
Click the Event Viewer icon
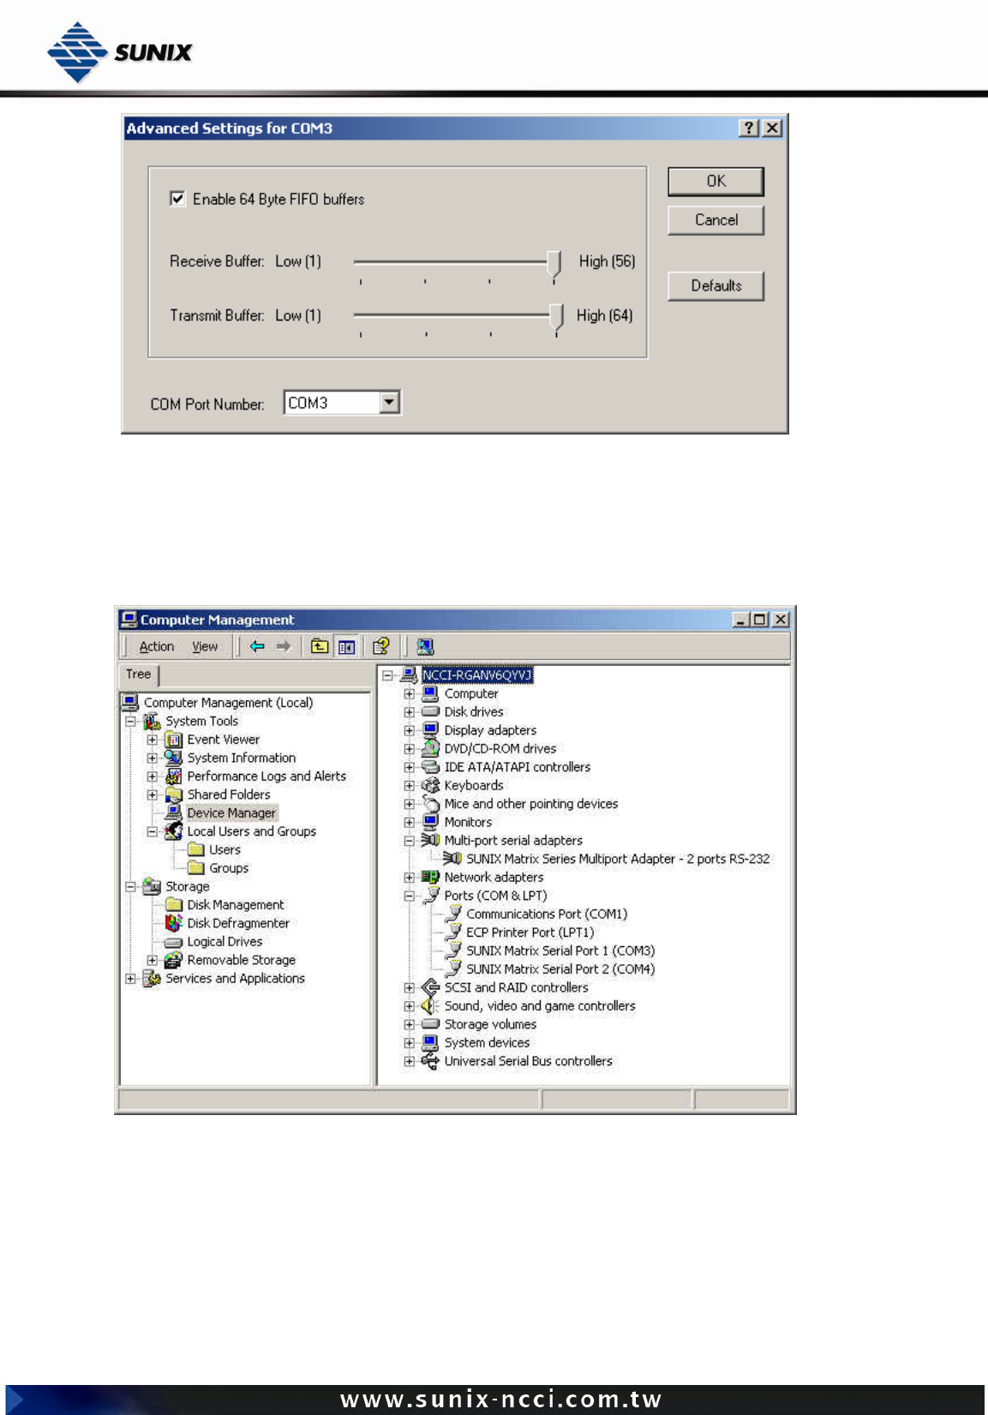[x=174, y=740]
